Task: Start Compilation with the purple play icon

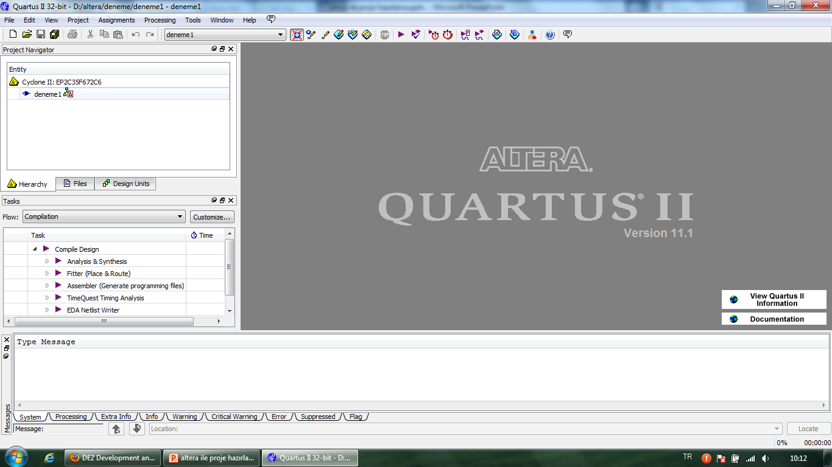Action: [x=401, y=35]
